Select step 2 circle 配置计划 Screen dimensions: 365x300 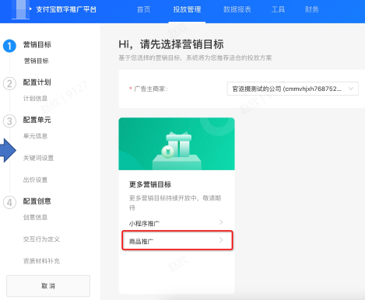click(9, 84)
